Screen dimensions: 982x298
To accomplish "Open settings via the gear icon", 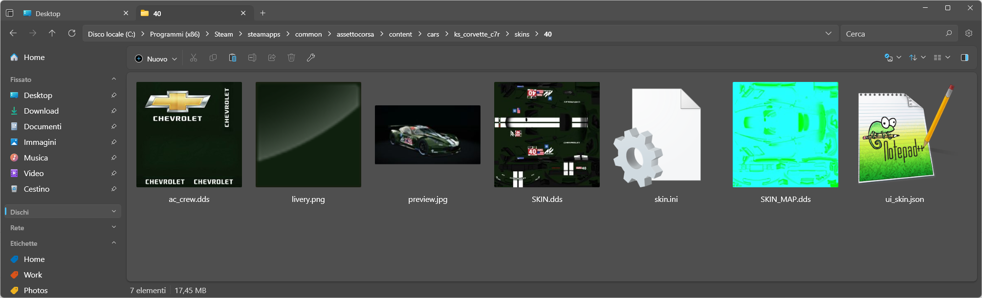I will click(969, 34).
